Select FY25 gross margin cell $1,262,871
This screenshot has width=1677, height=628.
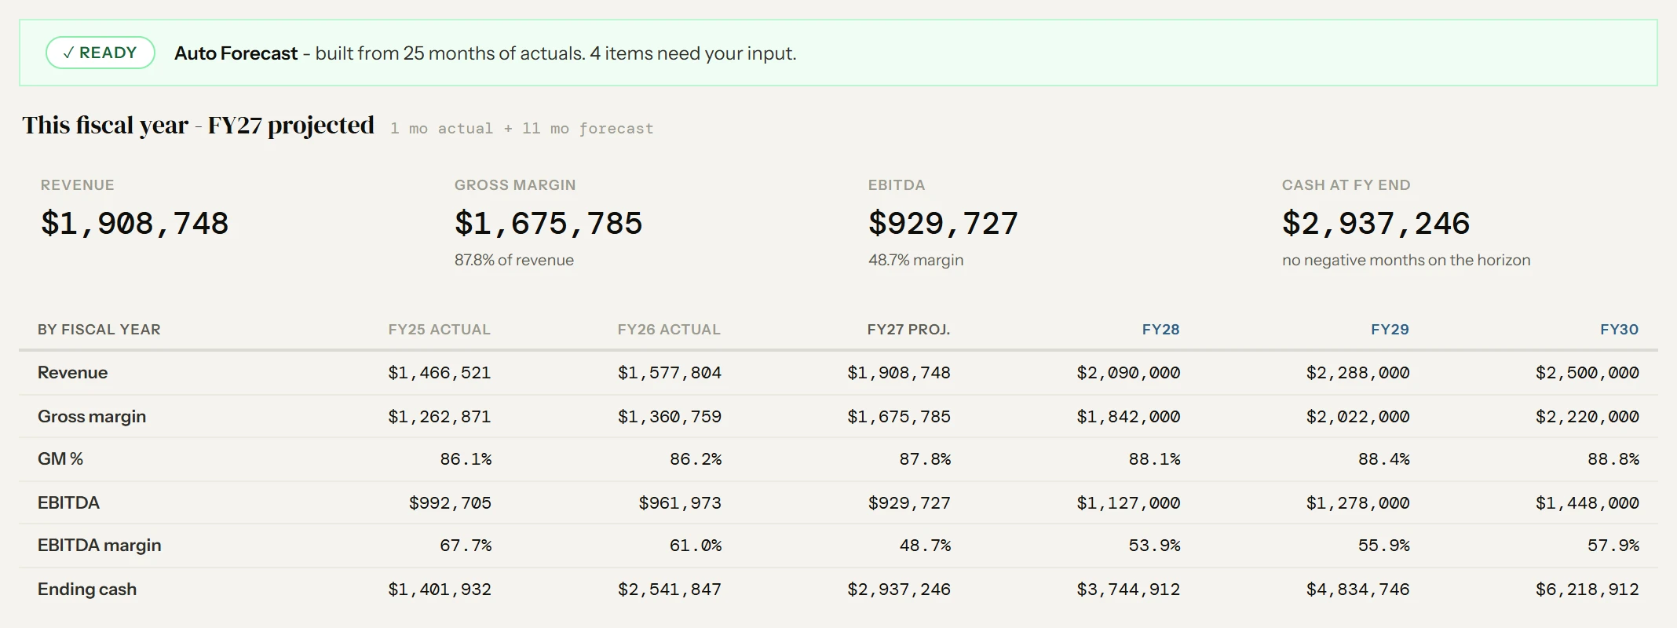(x=439, y=417)
